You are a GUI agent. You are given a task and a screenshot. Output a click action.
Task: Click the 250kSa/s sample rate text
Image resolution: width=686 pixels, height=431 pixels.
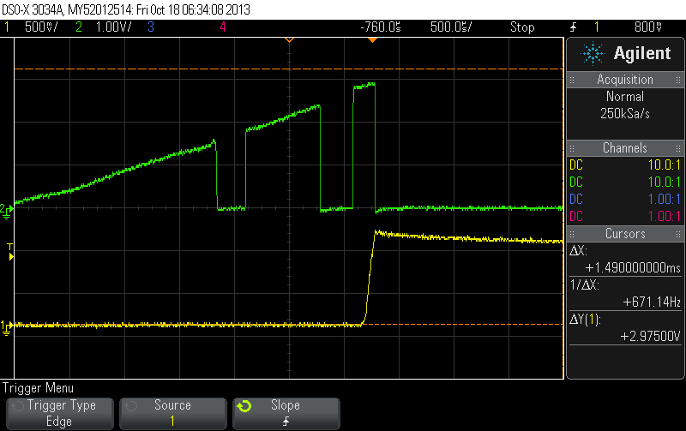625,114
